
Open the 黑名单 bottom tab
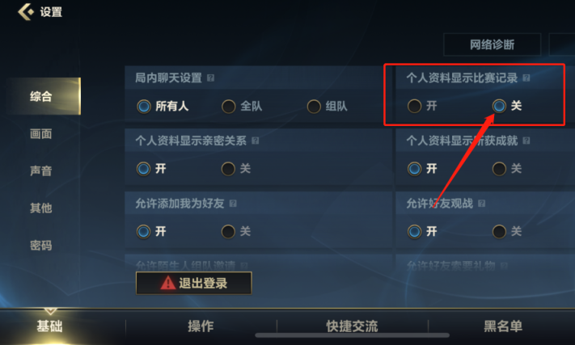tap(503, 326)
